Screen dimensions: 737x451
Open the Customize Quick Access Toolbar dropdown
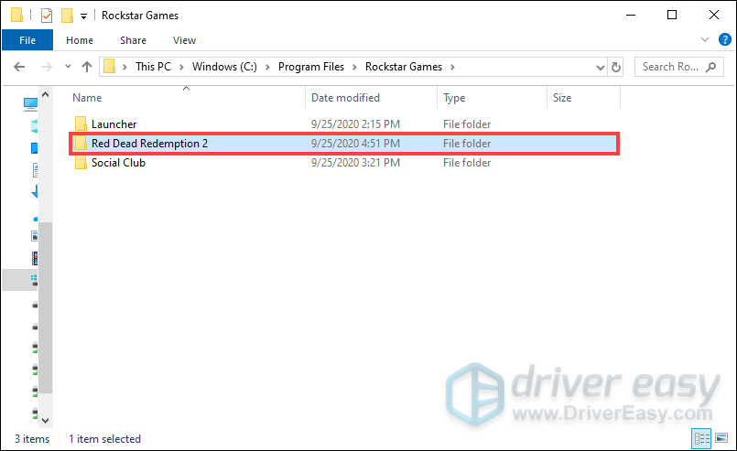[83, 16]
